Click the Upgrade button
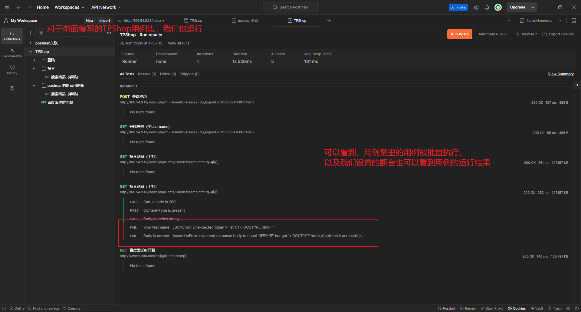This screenshot has width=581, height=312. (x=518, y=7)
